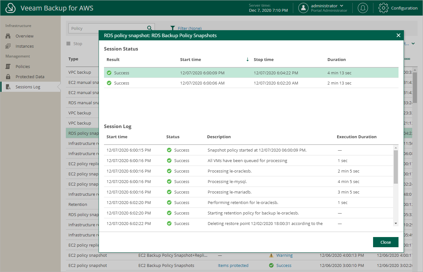
Task: Click the Session Log Description column header
Action: tap(219, 137)
